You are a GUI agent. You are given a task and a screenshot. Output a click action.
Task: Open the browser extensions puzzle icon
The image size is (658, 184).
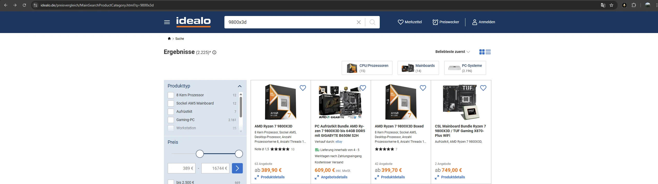coord(634,5)
